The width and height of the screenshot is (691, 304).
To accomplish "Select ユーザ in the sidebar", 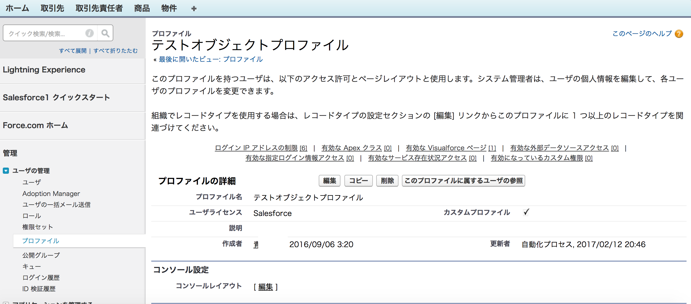I will [32, 182].
